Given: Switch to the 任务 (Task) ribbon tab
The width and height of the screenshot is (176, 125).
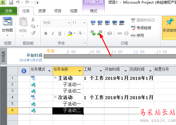Looking at the screenshot, I should coord(26,11).
